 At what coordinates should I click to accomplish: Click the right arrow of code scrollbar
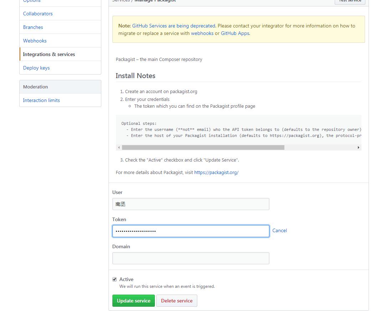[x=358, y=147]
